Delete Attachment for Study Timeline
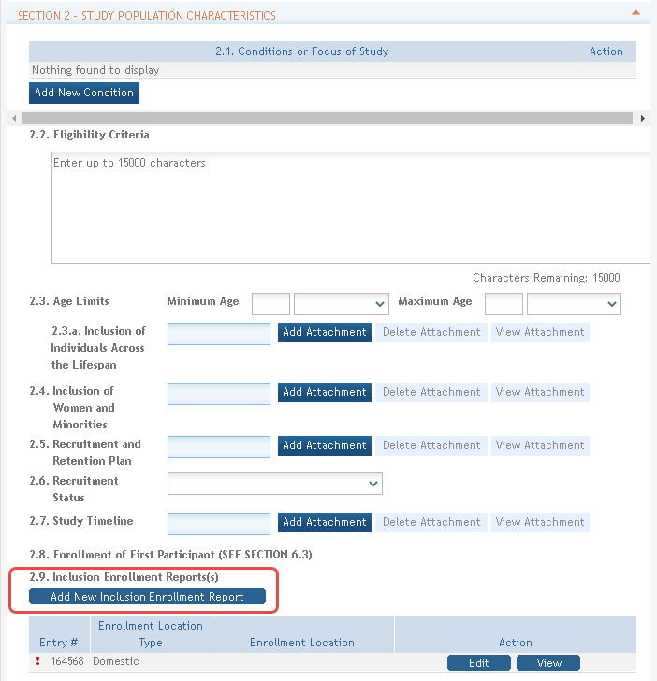The height and width of the screenshot is (681, 657). click(431, 522)
